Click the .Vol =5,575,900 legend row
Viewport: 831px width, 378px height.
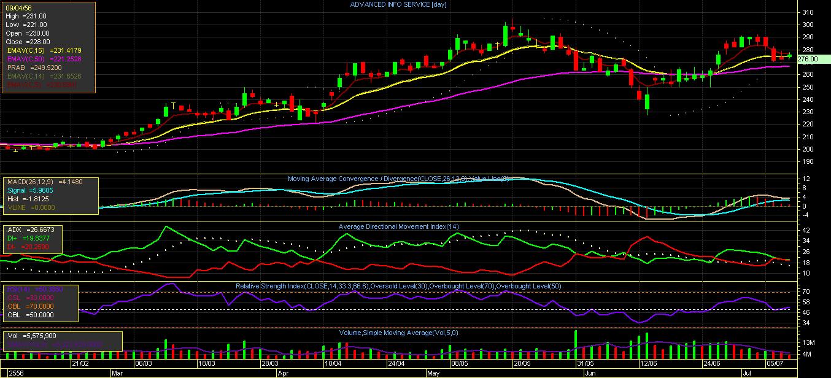pyautogui.click(x=32, y=336)
